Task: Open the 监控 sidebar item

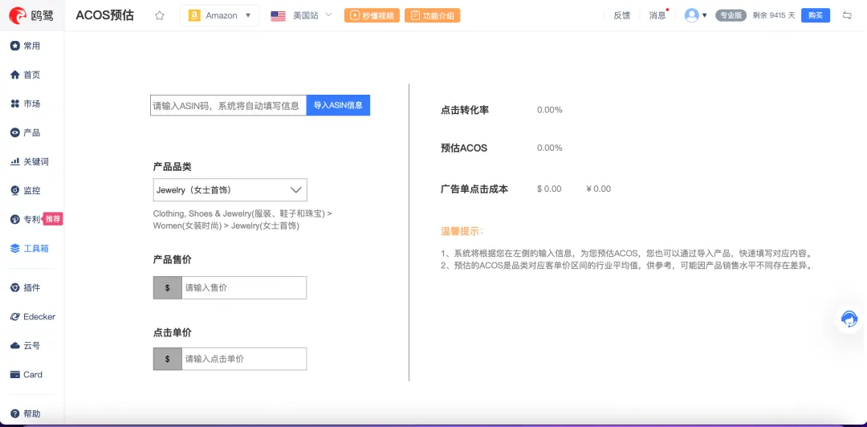Action: tap(26, 190)
